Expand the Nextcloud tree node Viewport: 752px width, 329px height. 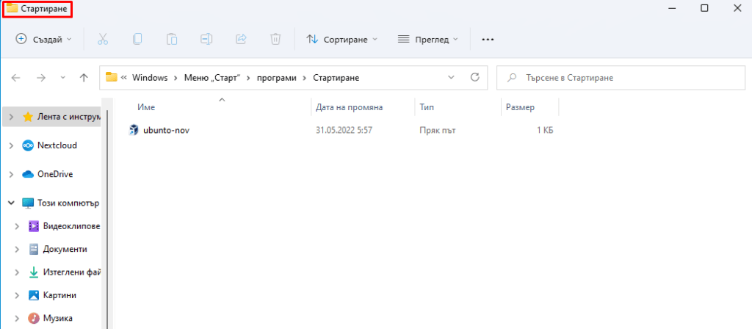tap(11, 145)
